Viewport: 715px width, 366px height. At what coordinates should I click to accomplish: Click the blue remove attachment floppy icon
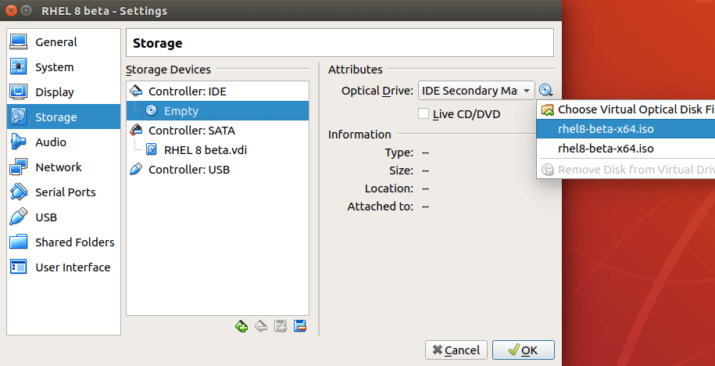click(299, 326)
